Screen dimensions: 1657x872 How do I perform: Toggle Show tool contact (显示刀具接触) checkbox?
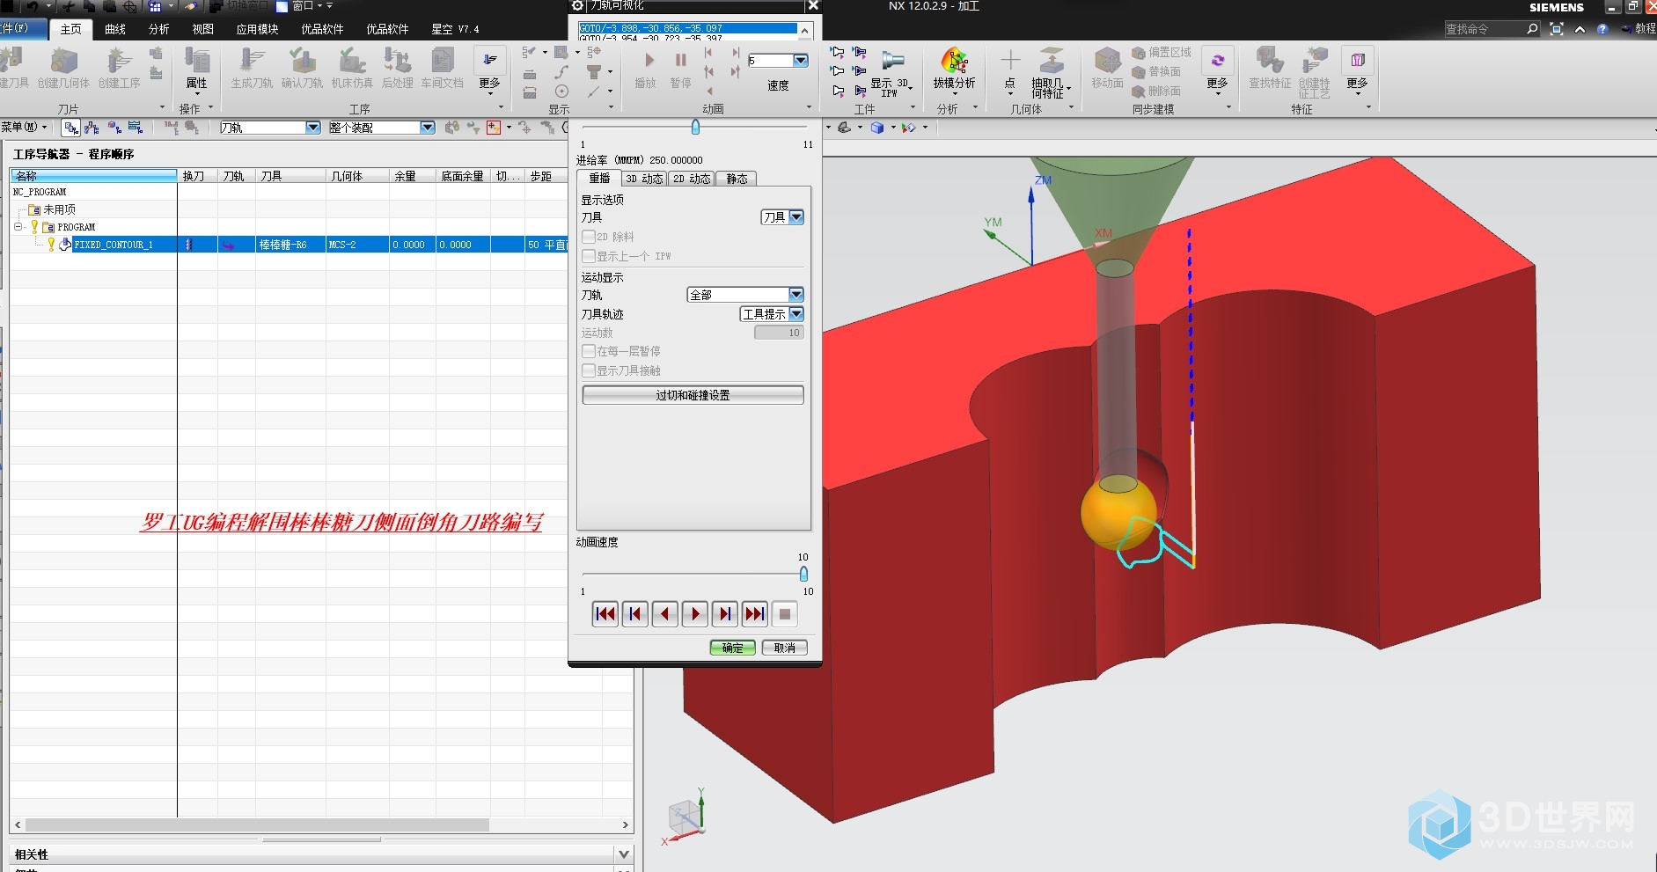pyautogui.click(x=589, y=370)
